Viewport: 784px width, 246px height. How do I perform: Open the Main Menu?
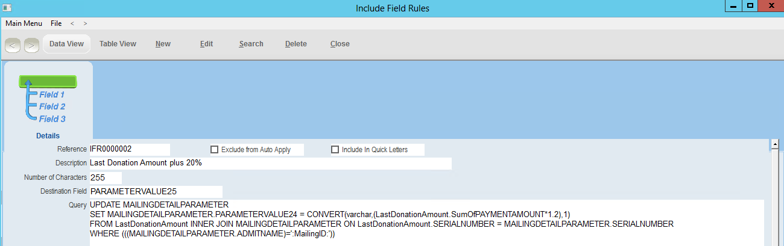tap(24, 23)
